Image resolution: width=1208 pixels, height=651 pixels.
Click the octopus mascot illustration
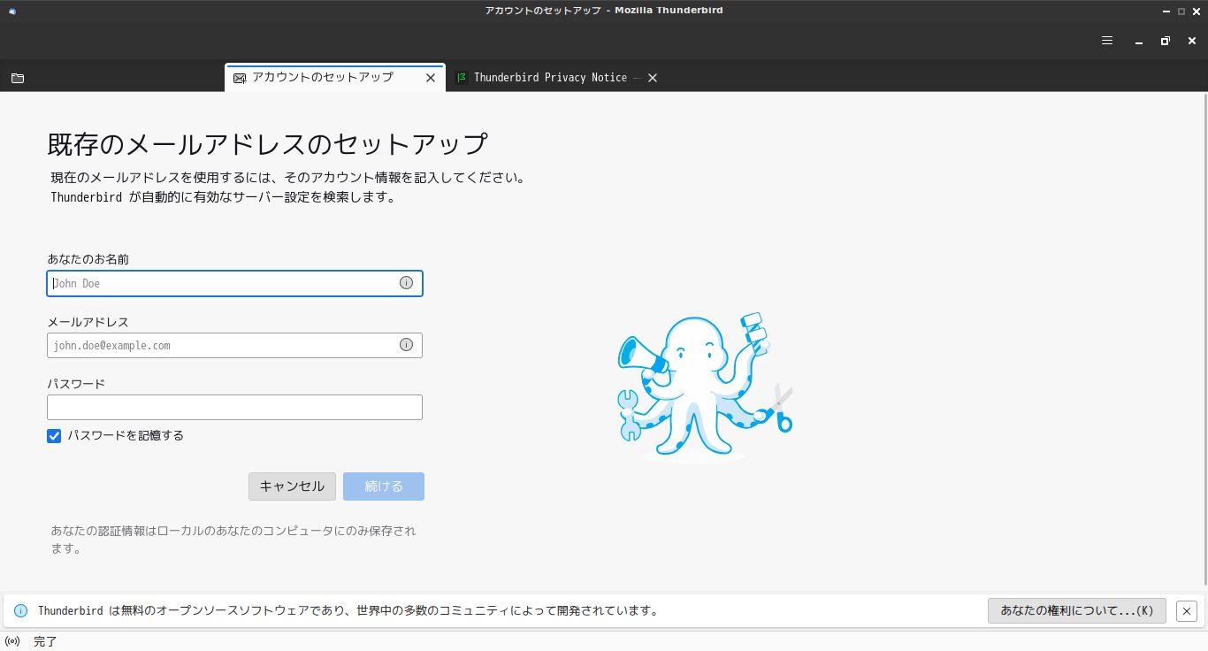coord(703,387)
